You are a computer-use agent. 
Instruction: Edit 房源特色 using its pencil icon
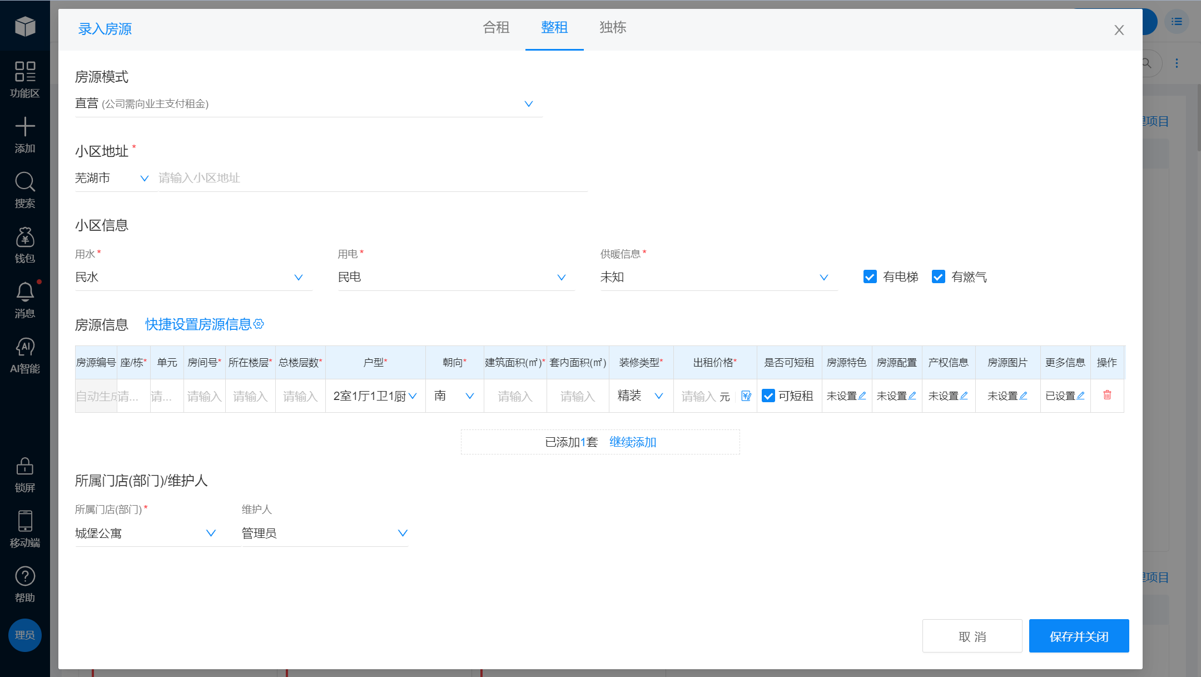coord(862,396)
